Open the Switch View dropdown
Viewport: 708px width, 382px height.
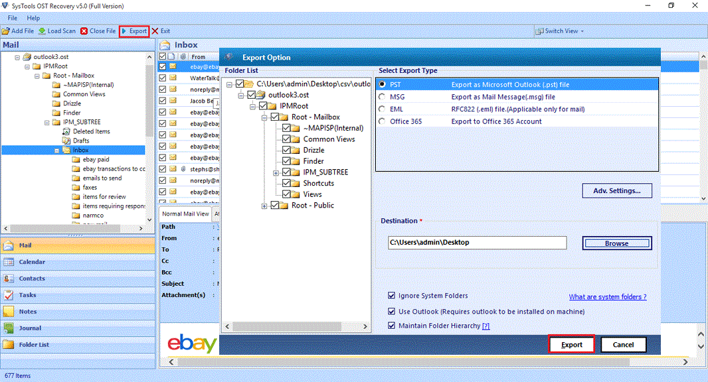tap(560, 31)
